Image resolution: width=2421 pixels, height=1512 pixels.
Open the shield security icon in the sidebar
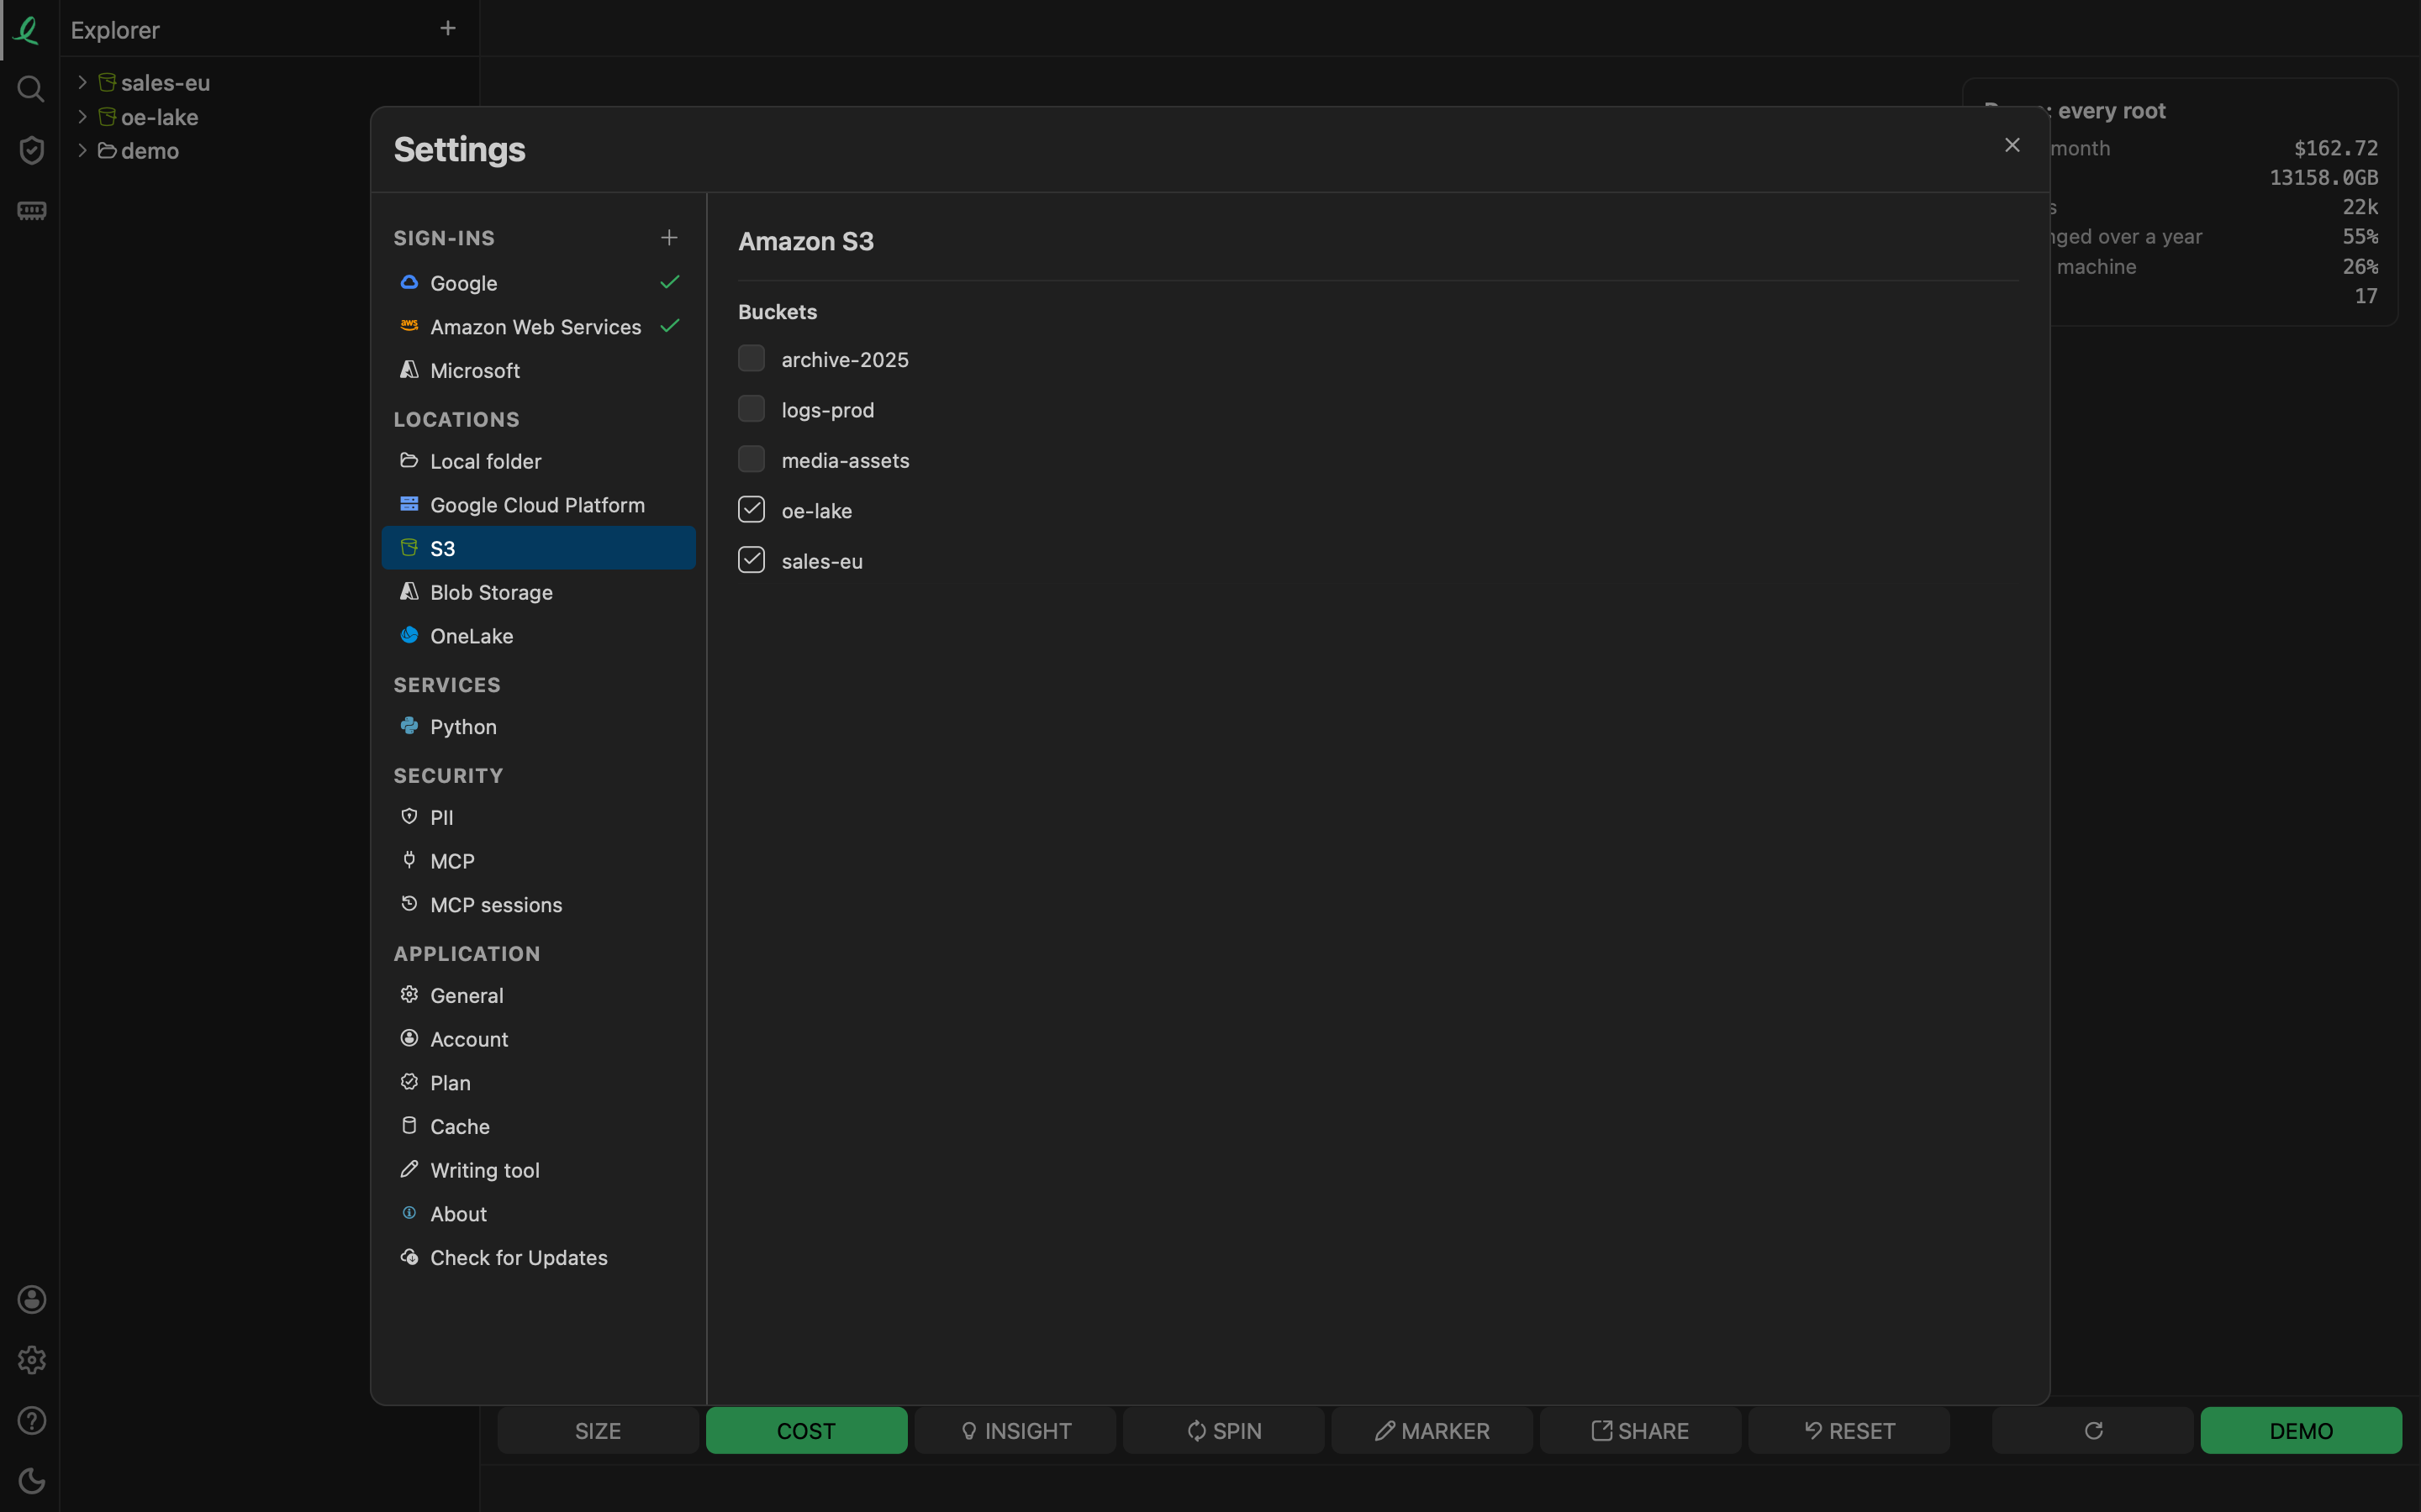[31, 150]
